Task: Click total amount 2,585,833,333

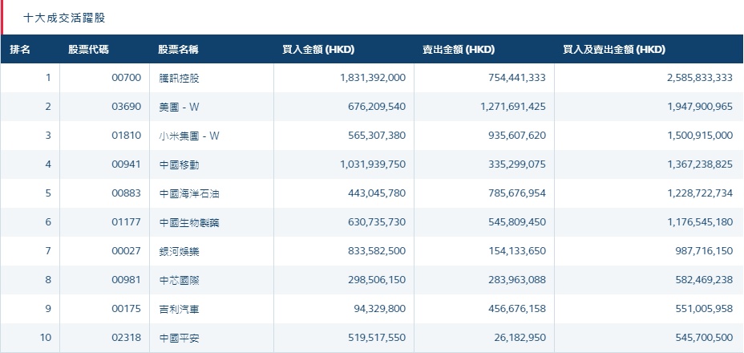Action: click(700, 78)
